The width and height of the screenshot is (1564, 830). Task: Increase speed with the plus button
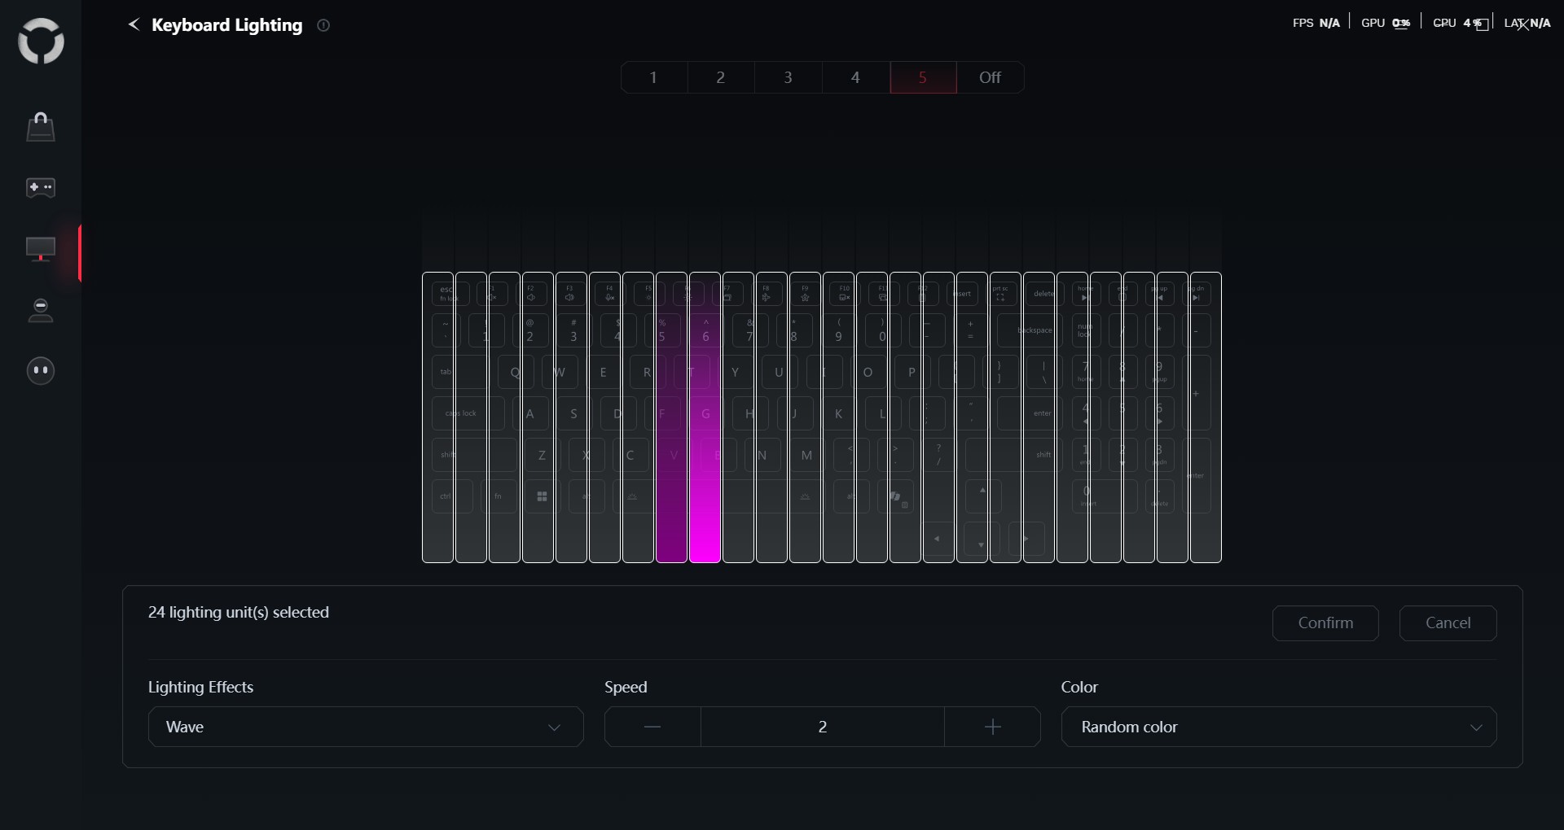(992, 727)
